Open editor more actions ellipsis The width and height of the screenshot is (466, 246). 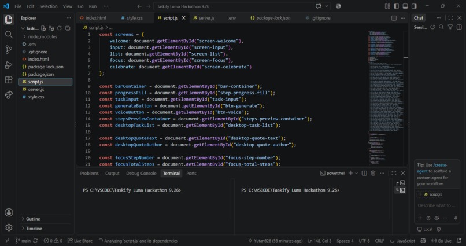403,18
